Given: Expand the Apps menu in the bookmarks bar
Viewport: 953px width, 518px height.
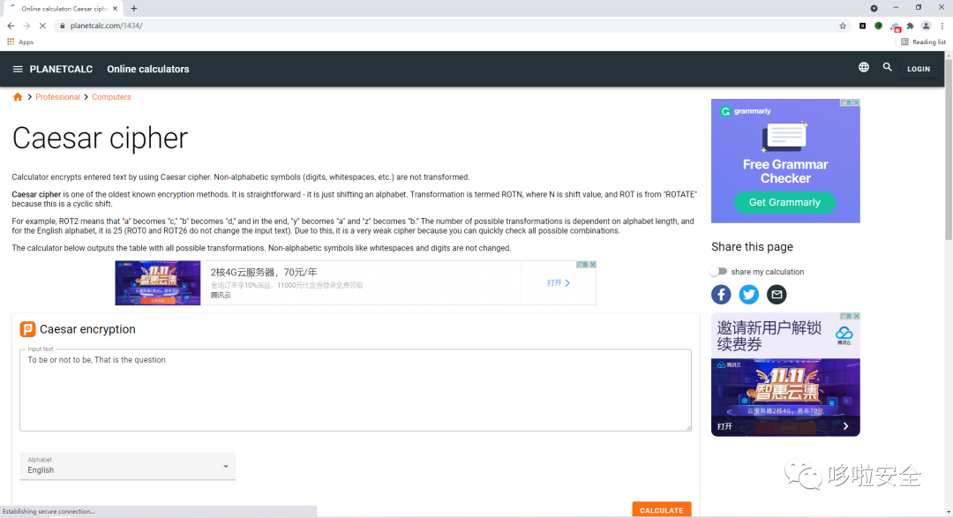Looking at the screenshot, I should [x=20, y=41].
